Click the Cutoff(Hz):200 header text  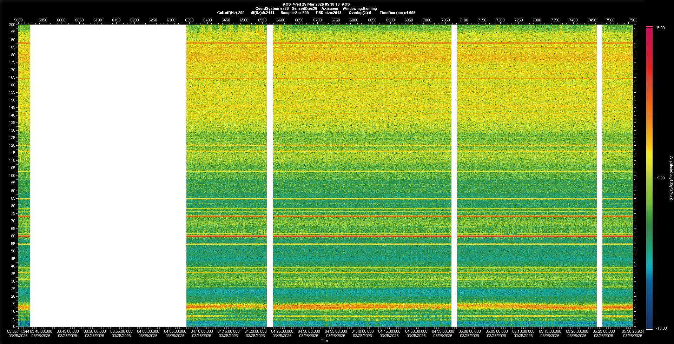click(231, 13)
